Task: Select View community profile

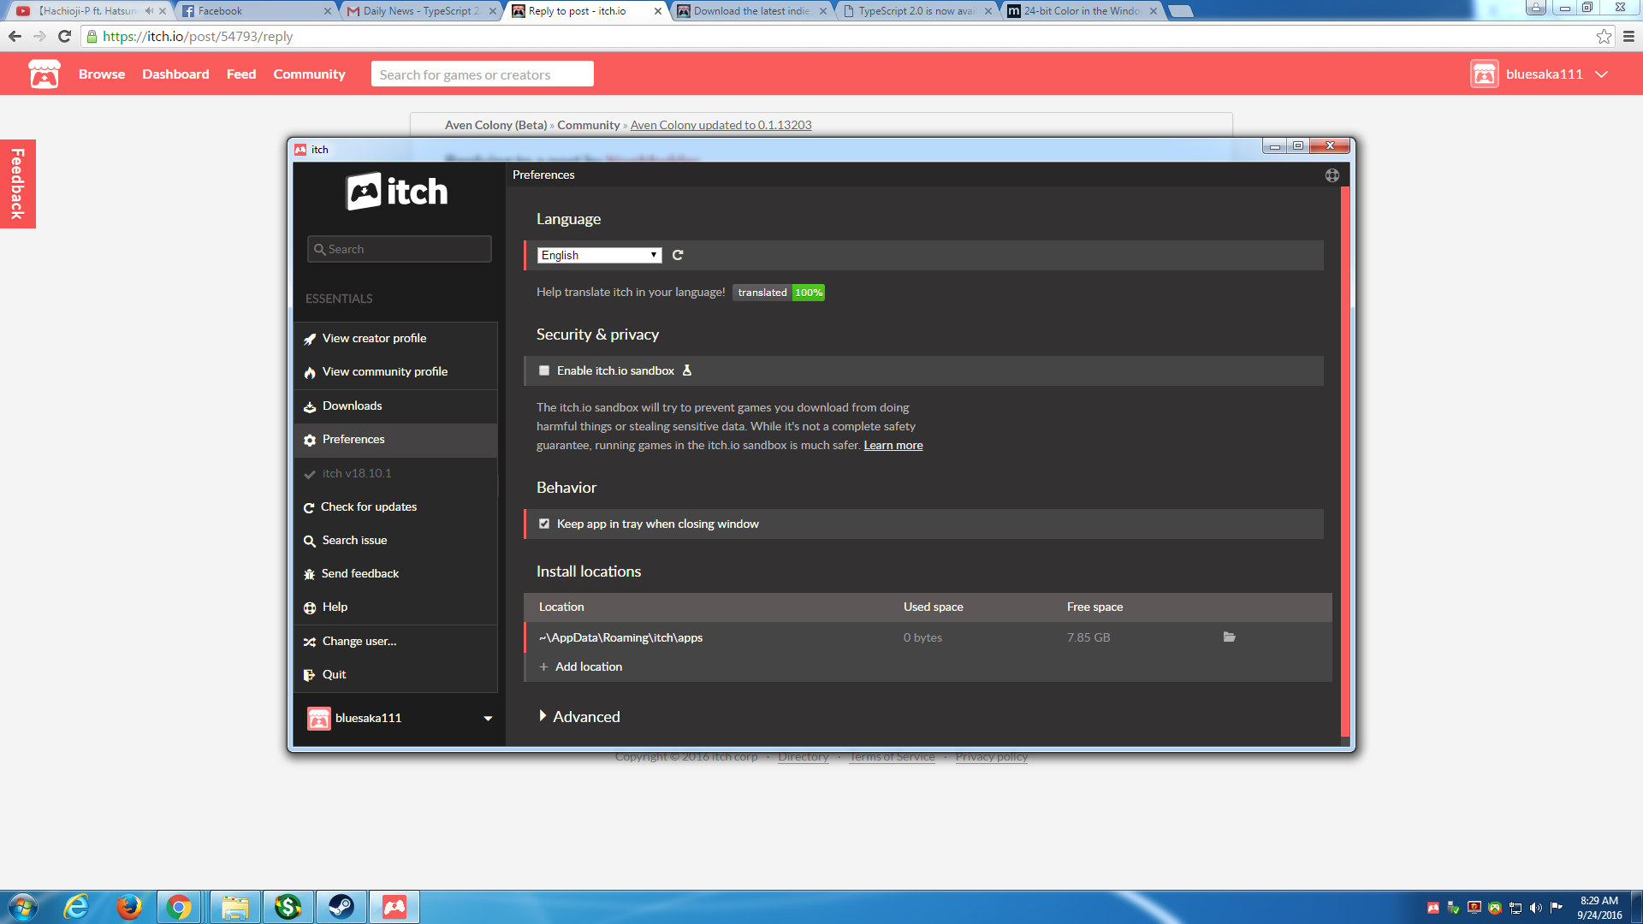Action: 396,372
